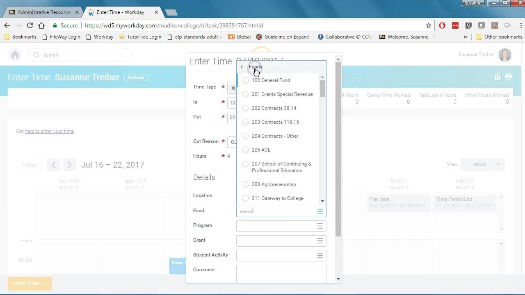
Task: Click the Funds list scrollbar thumb
Action: (323, 88)
